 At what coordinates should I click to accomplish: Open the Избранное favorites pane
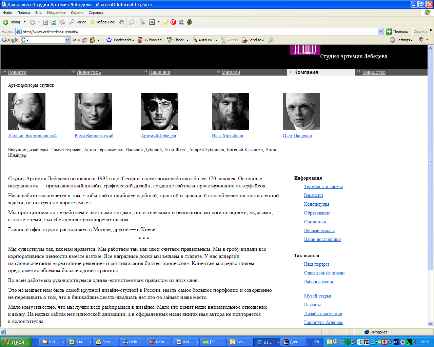tap(102, 22)
